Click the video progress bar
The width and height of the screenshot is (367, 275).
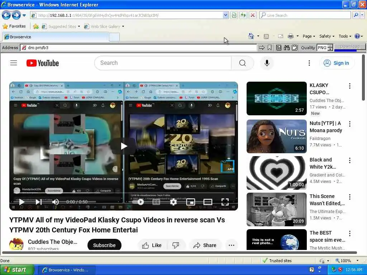click(x=124, y=193)
